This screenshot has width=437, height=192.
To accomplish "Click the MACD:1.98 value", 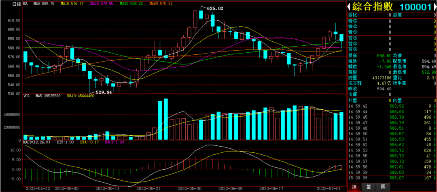I will (114, 142).
